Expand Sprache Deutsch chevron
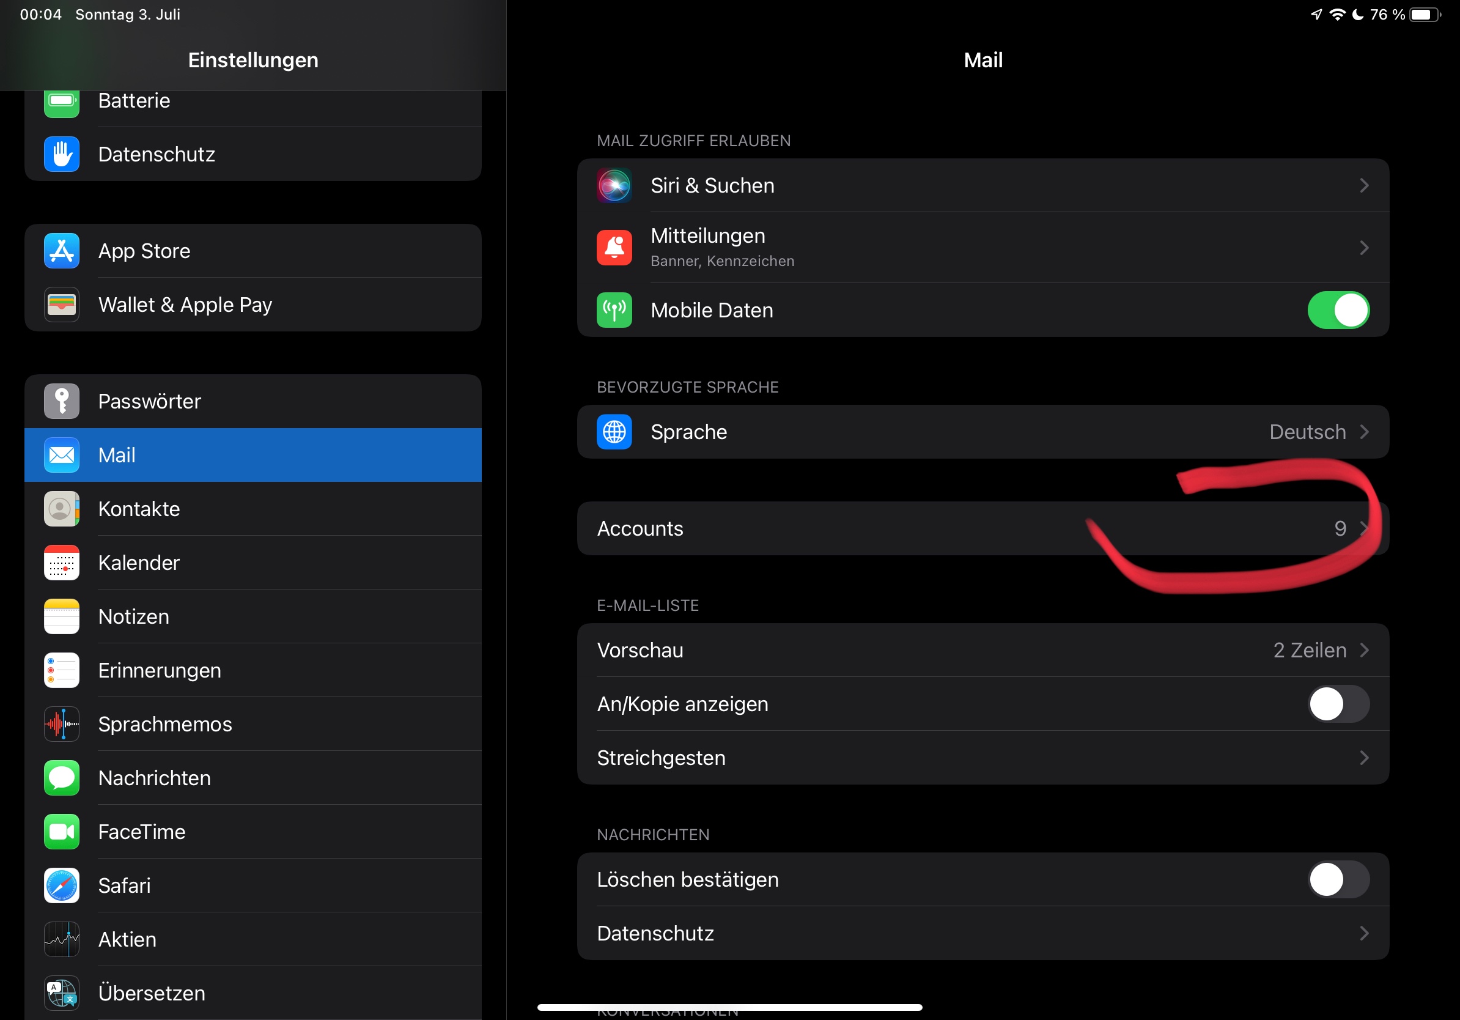Image resolution: width=1460 pixels, height=1020 pixels. coord(1364,432)
